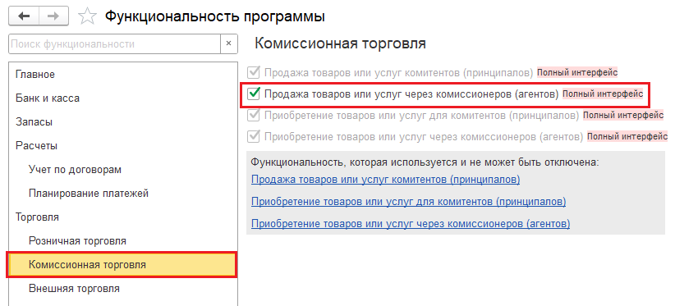Follow link Приобретение товаров или услуг через комиссионеров
The height and width of the screenshot is (306, 675).
click(x=411, y=224)
